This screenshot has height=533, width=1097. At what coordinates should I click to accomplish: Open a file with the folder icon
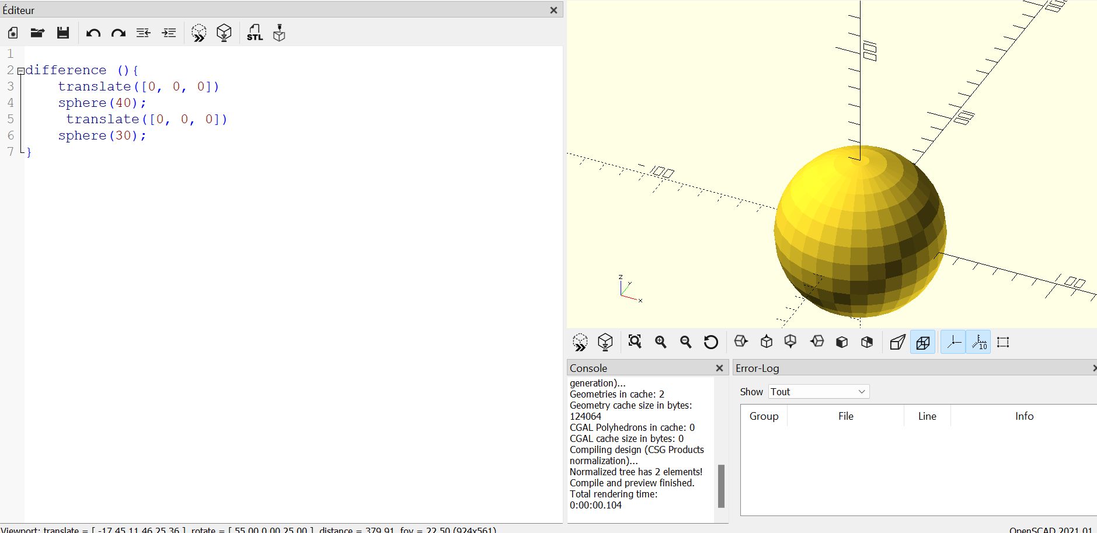pos(38,33)
